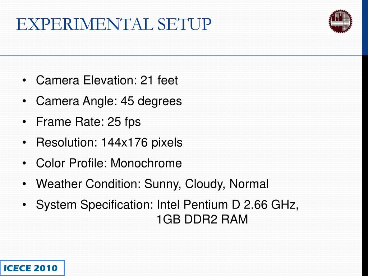Select the Color Profile: Monochrome text
Viewport: 368px width, 276px height.
coord(109,163)
